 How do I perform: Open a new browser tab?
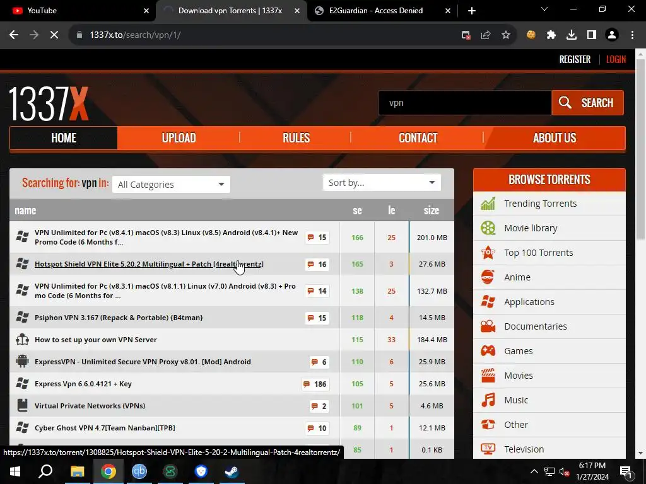pyautogui.click(x=472, y=11)
